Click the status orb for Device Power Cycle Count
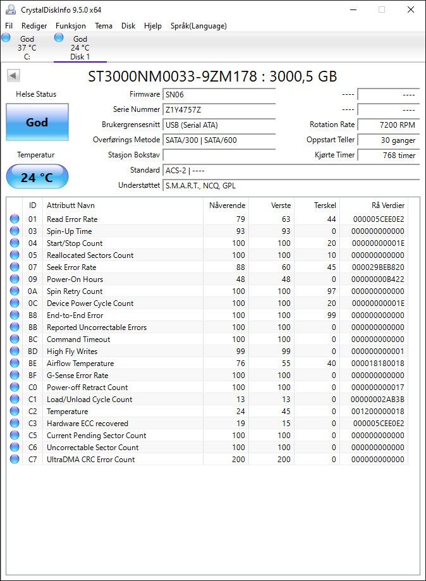 15,303
